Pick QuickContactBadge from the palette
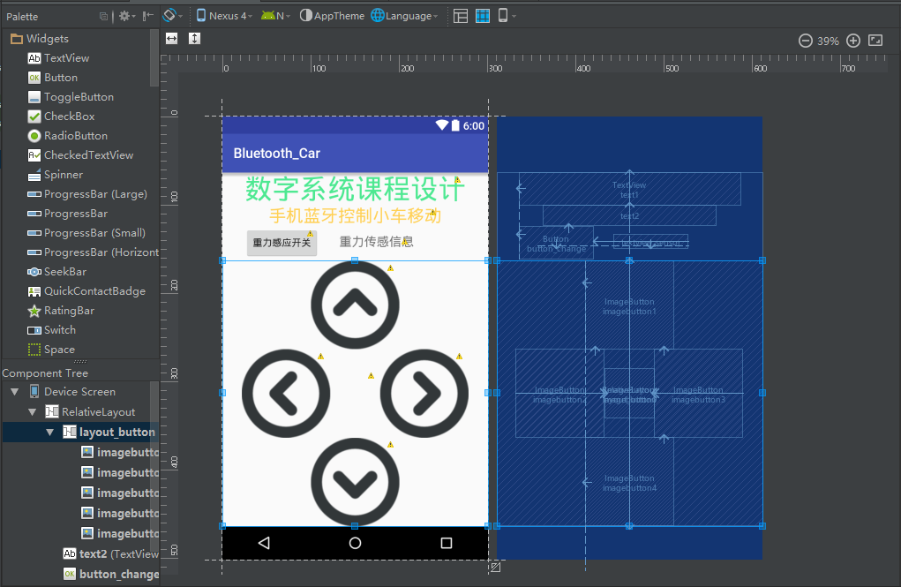The height and width of the screenshot is (587, 901). pyautogui.click(x=86, y=291)
